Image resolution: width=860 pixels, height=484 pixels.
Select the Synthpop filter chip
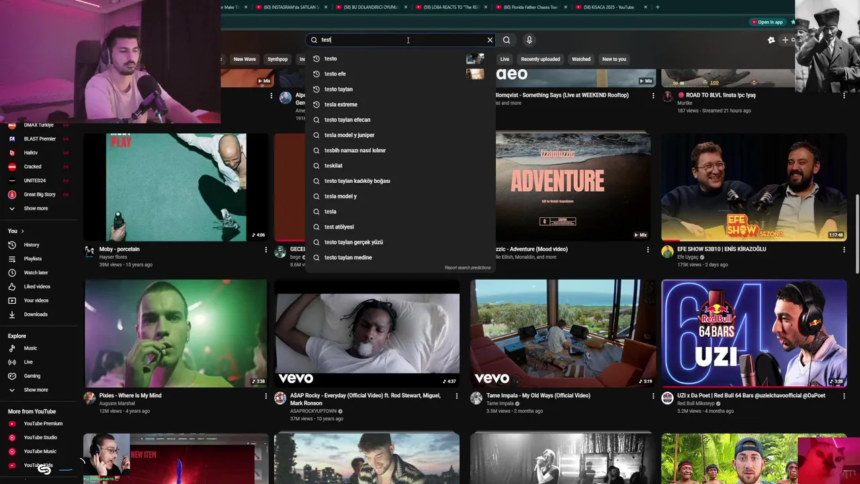(x=277, y=59)
